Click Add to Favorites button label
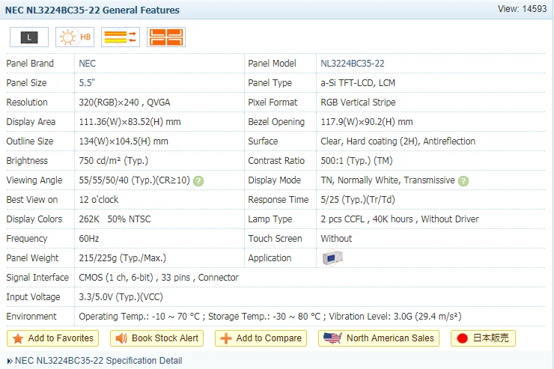The width and height of the screenshot is (554, 369). pyautogui.click(x=61, y=338)
